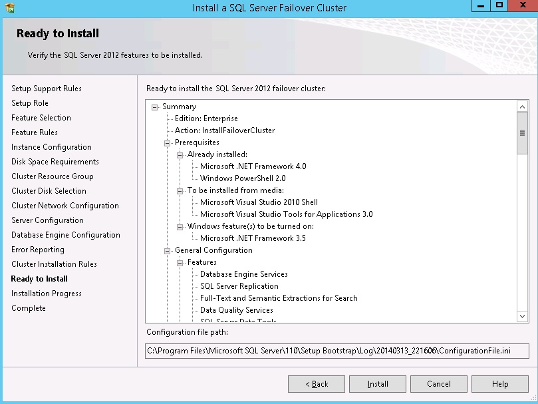This screenshot has height=404, width=538.
Task: Select Complete step in sidebar
Action: coord(29,308)
